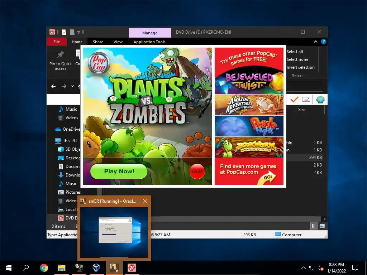Click the VirtualBox VM taskbar icon
The image size is (367, 275).
[114, 268]
